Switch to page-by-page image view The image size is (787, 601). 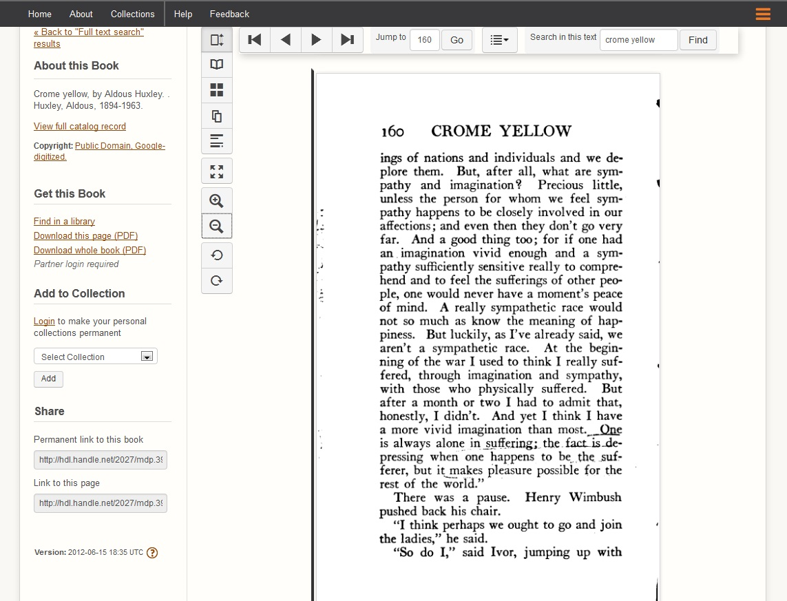[217, 116]
